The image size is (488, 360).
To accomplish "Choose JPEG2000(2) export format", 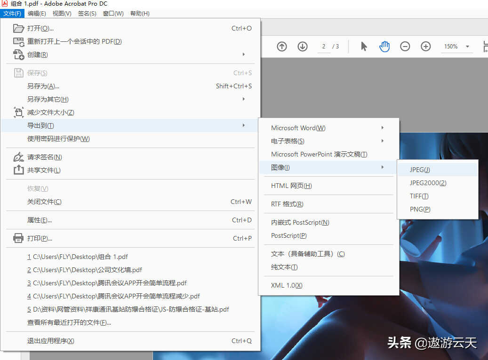I will tap(438, 183).
